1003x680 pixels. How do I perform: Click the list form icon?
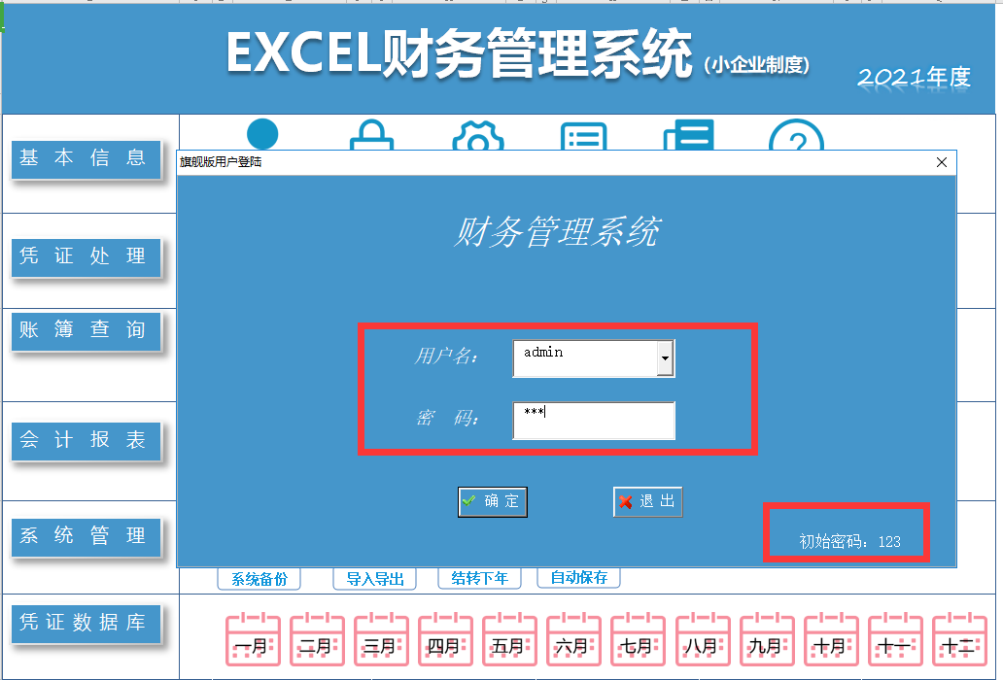[x=583, y=135]
